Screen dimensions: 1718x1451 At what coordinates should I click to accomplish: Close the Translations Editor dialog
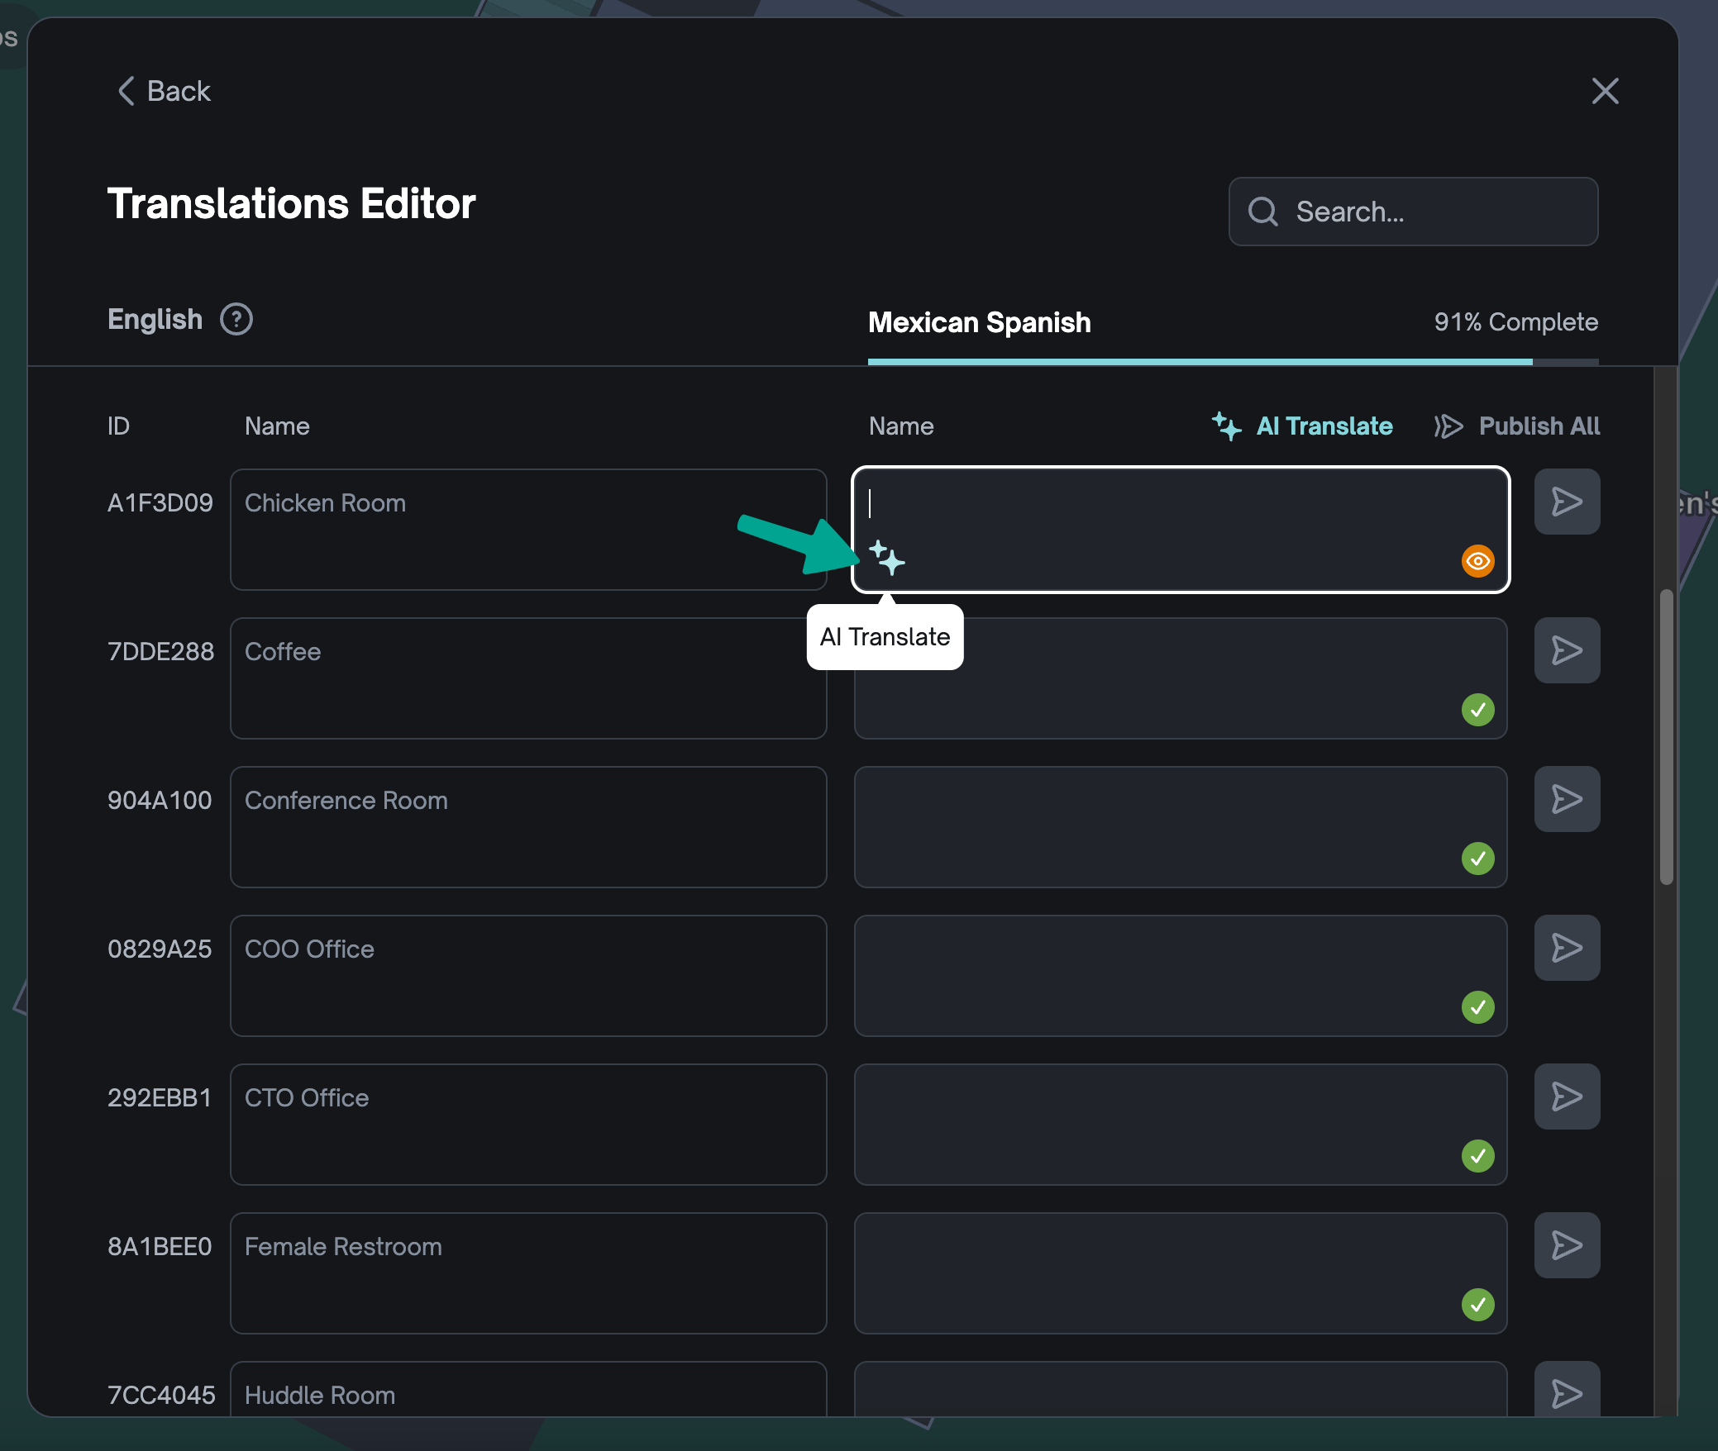point(1605,91)
